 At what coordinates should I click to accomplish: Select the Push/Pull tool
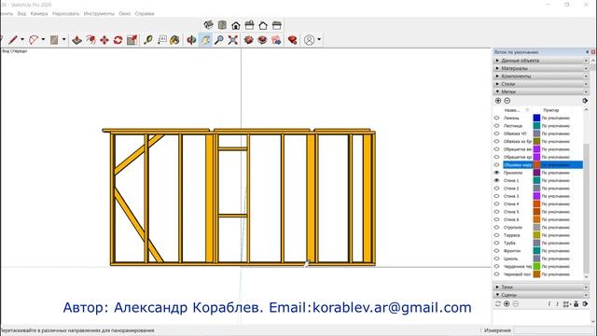point(76,39)
